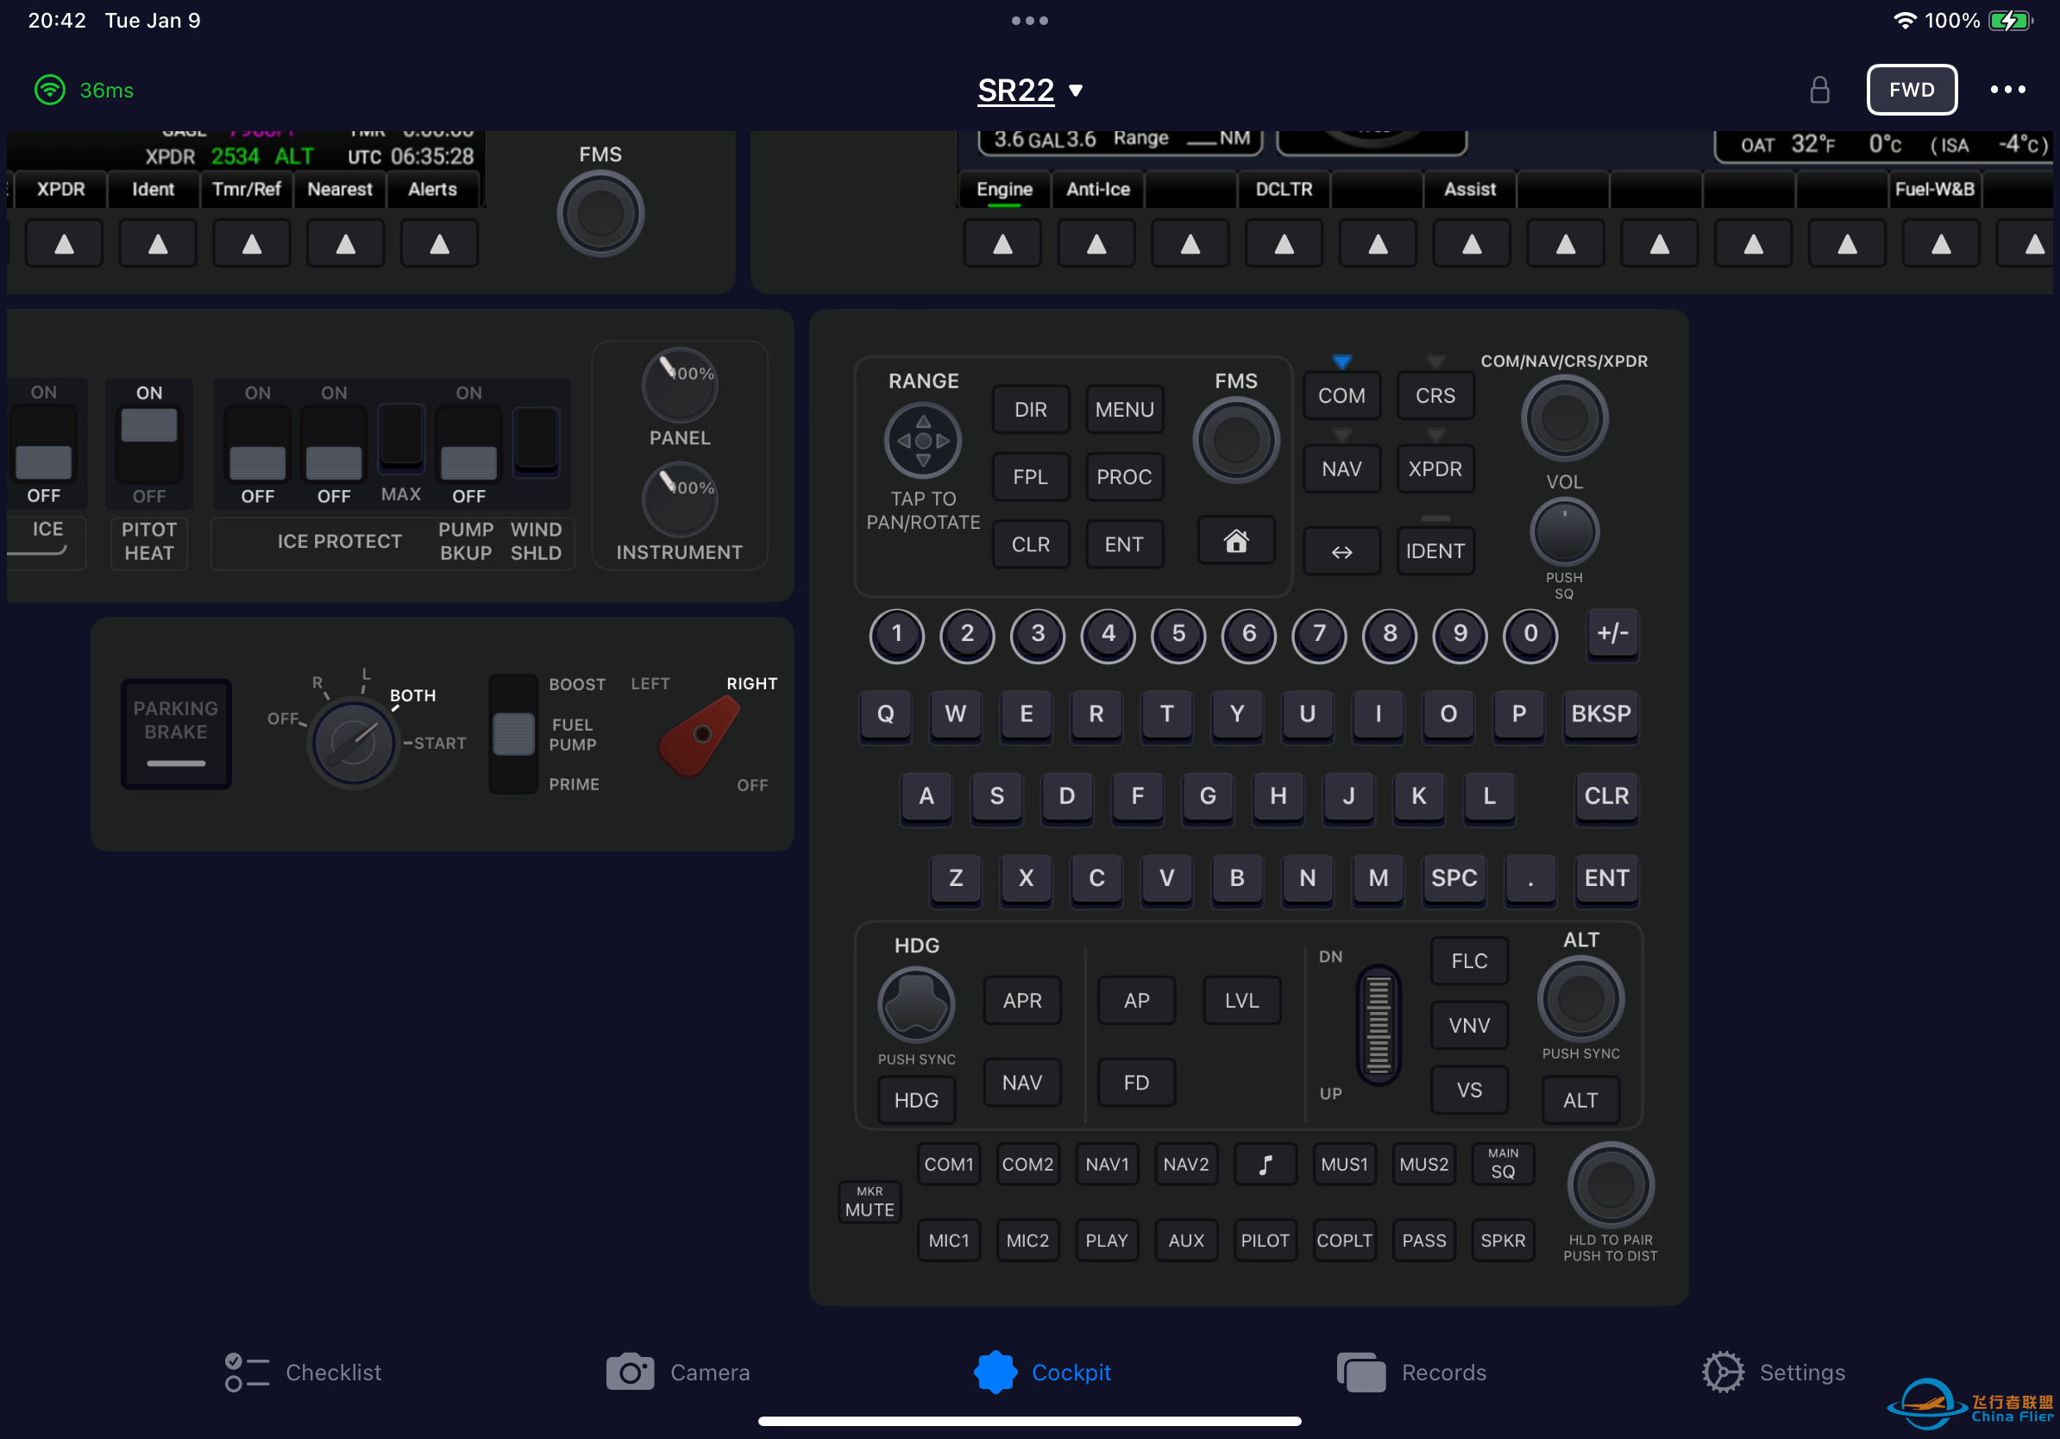Open the ellipsis options menu top right
The image size is (2060, 1439).
2008,90
